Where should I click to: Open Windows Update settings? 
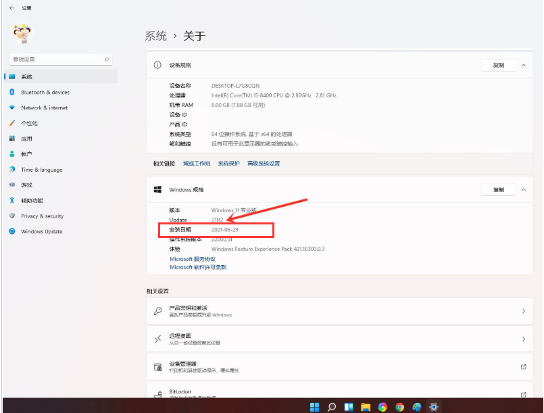(61, 231)
